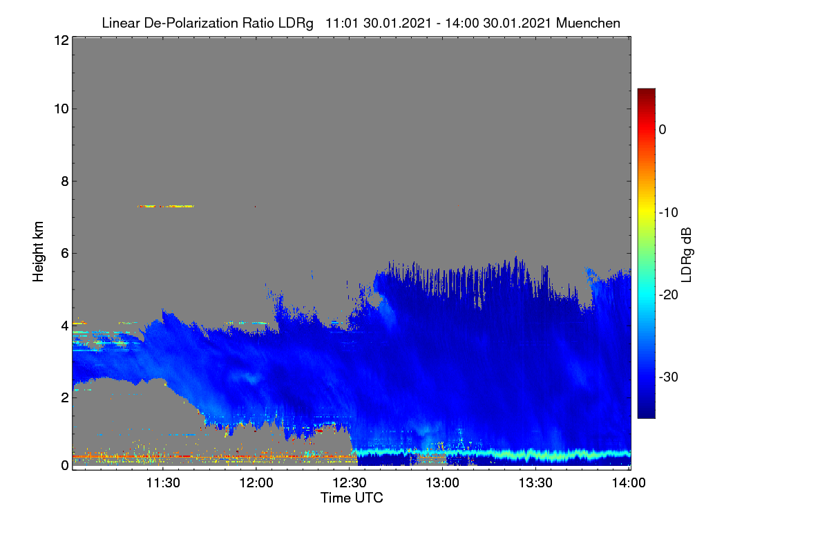Click the colorbar '-10' dB tick label
The width and height of the screenshot is (829, 553).
669,212
